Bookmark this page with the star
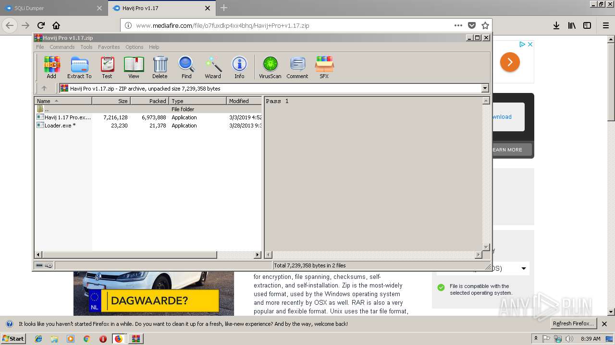The image size is (615, 345). tap(485, 25)
